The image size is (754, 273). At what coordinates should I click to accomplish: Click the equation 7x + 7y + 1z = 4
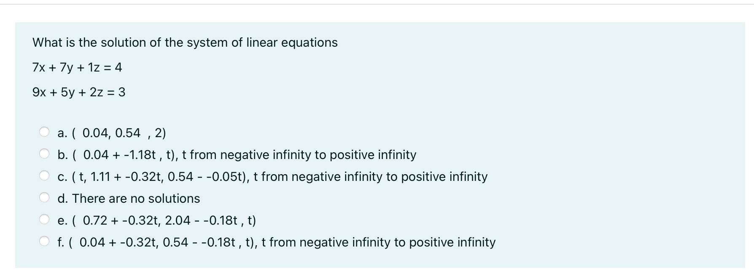(77, 67)
